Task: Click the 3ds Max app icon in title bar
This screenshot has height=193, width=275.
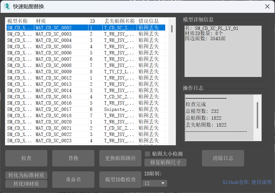Action: 7,6
